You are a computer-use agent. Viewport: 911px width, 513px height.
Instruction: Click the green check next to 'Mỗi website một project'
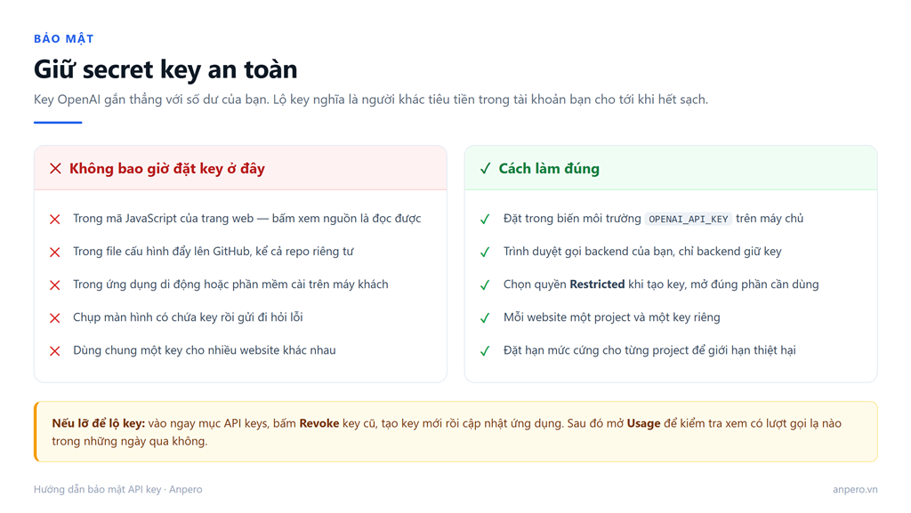click(x=485, y=318)
